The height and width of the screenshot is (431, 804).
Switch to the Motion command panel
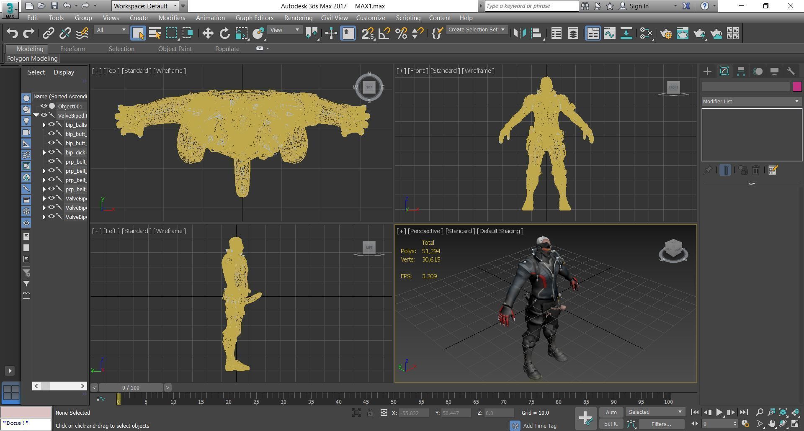pos(758,72)
